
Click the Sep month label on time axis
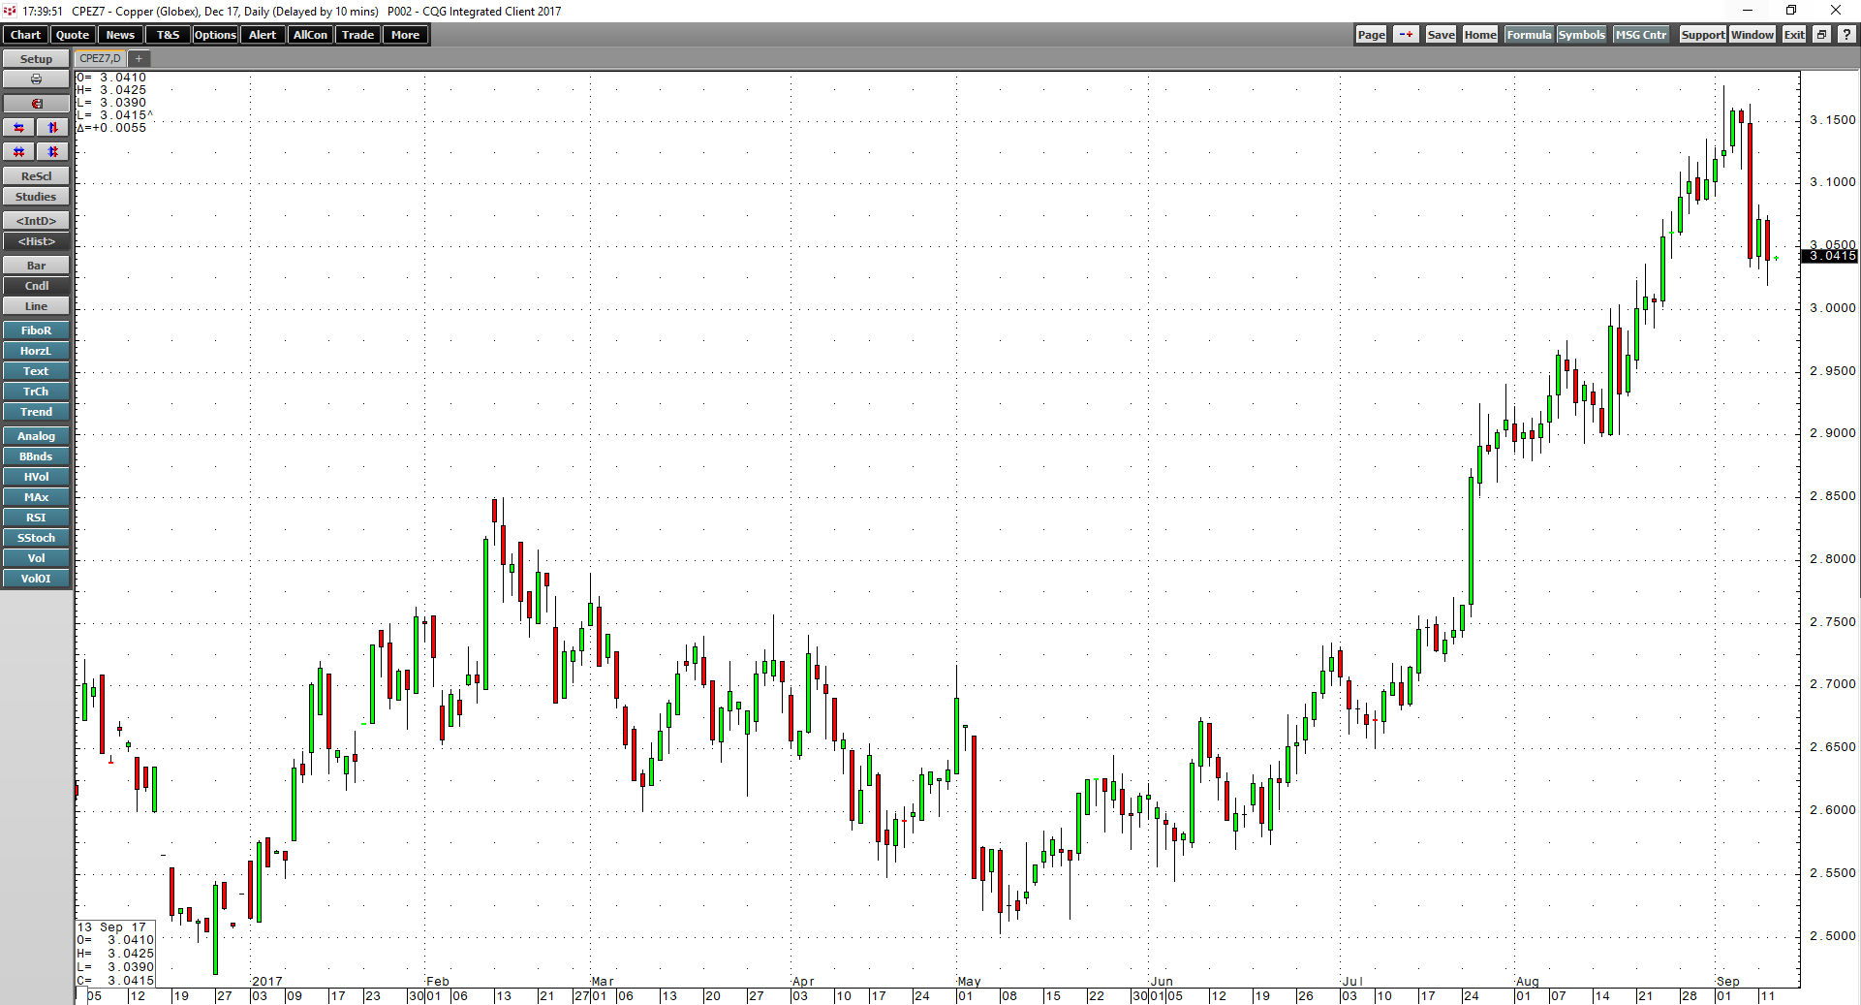click(1728, 982)
